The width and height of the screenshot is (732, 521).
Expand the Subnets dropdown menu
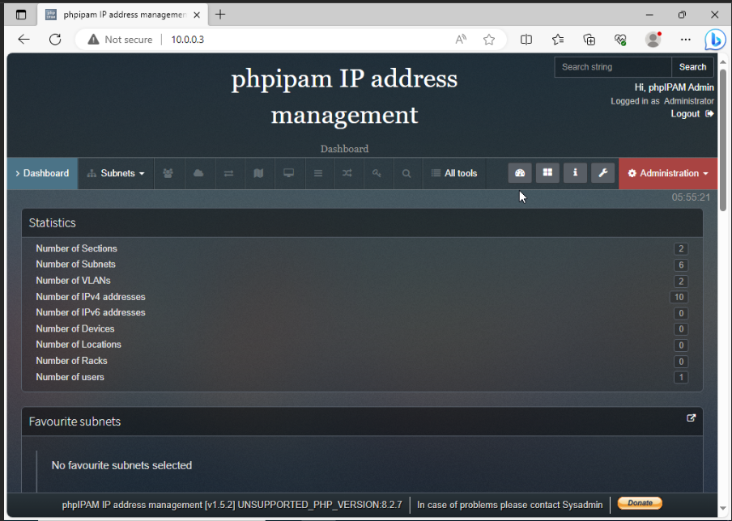[116, 173]
